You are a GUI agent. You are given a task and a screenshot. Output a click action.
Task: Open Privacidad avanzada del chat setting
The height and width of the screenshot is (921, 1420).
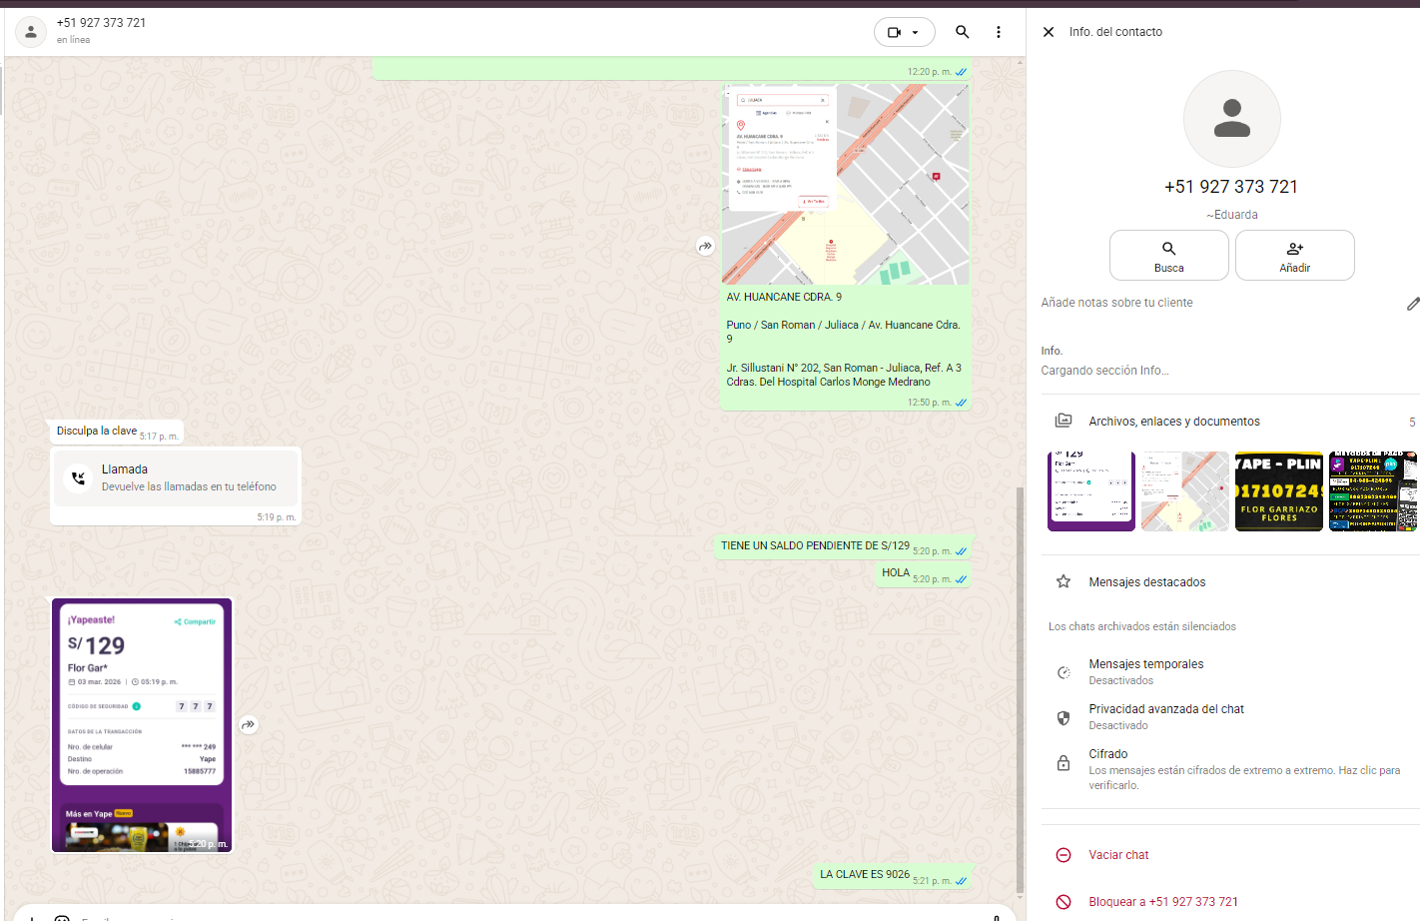pyautogui.click(x=1165, y=716)
